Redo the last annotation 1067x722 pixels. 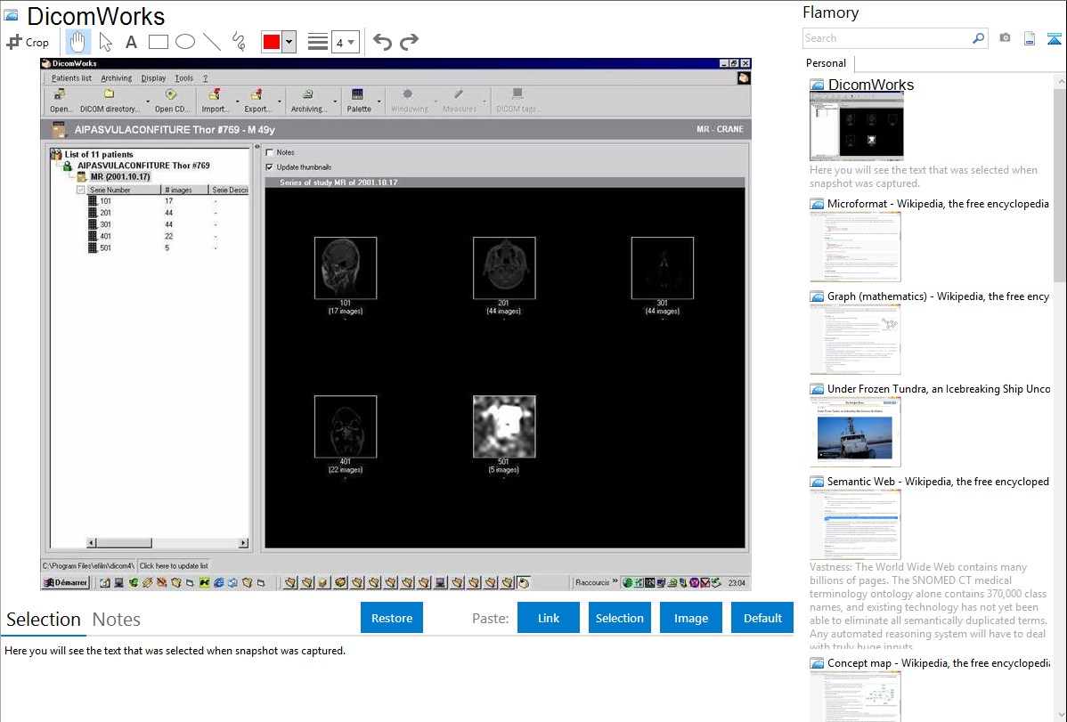409,42
